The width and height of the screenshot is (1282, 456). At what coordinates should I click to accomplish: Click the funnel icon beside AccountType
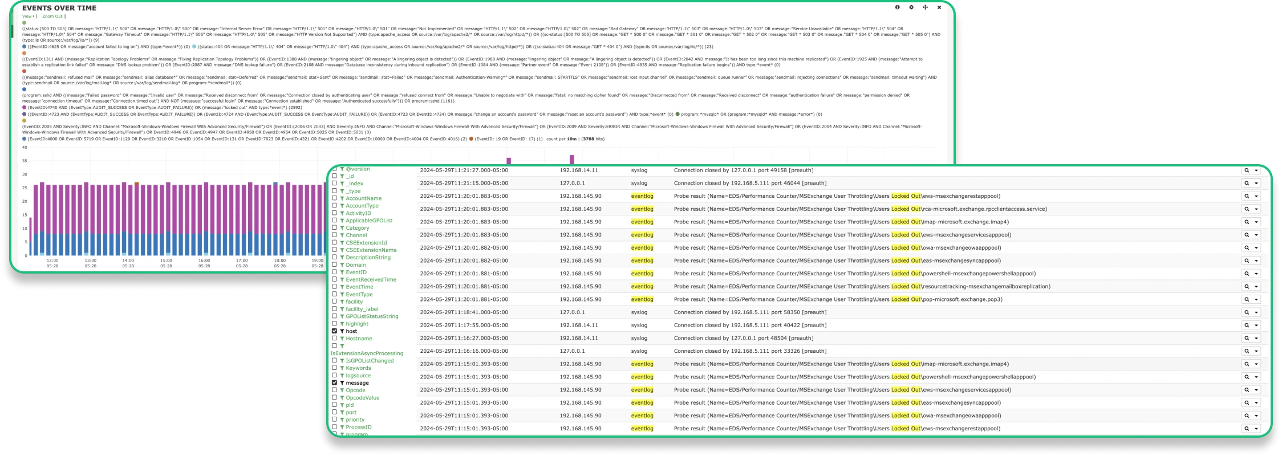pyautogui.click(x=342, y=206)
